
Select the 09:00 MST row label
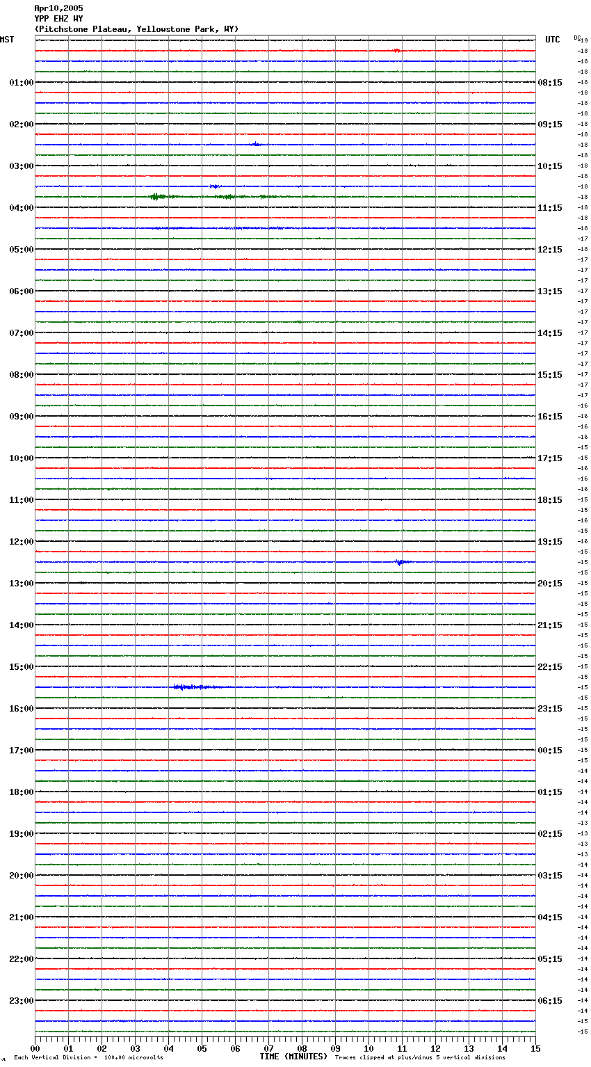pyautogui.click(x=22, y=417)
